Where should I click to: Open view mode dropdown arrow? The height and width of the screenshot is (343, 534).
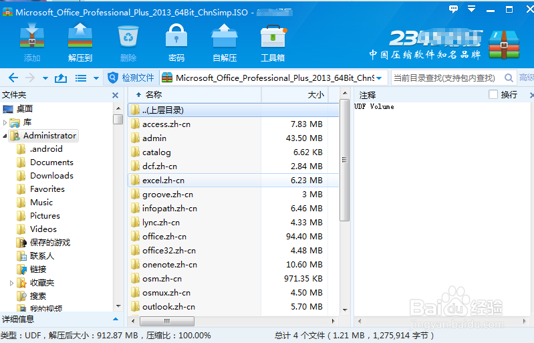coord(96,78)
